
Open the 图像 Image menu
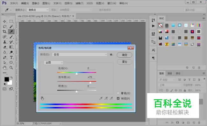[36, 3]
